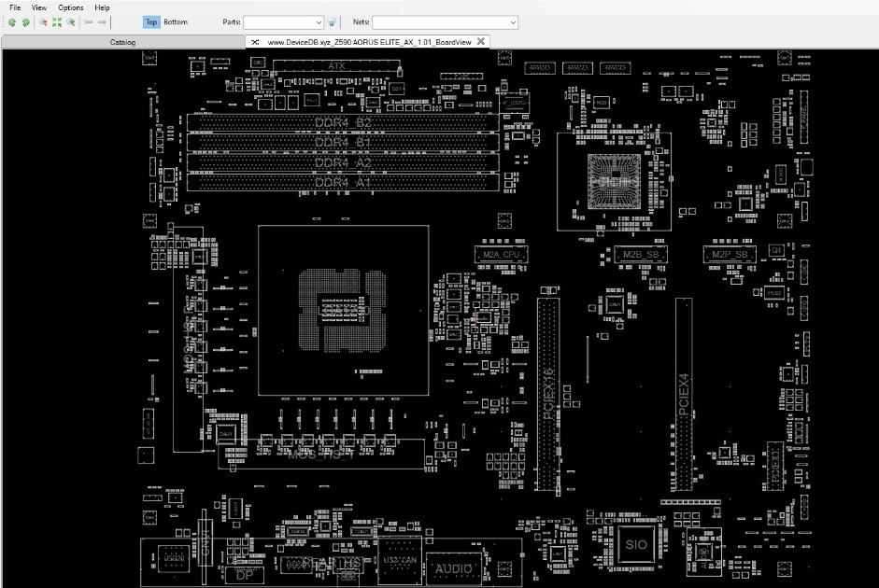Image resolution: width=879 pixels, height=588 pixels.
Task: Select the USB20 port component
Action: coord(174,558)
